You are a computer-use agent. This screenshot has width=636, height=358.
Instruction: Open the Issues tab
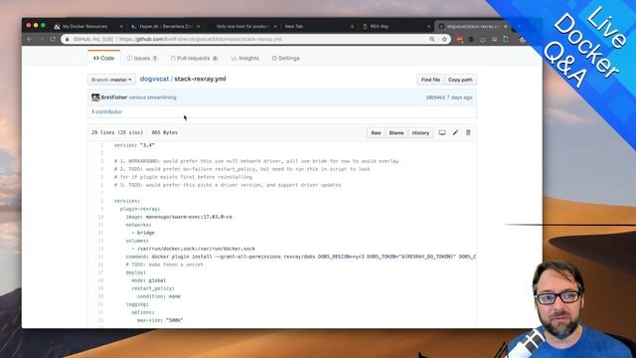pos(142,58)
